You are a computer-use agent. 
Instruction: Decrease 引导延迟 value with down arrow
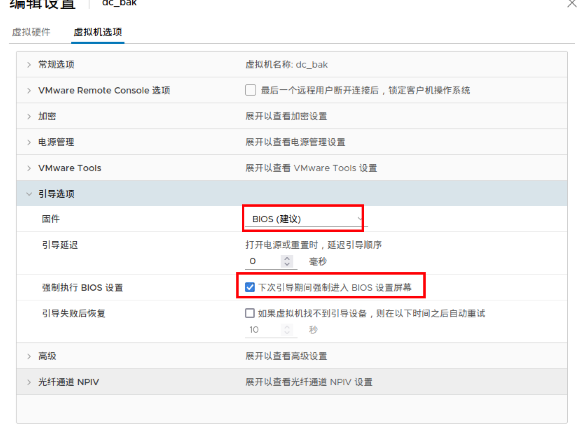coord(287,264)
